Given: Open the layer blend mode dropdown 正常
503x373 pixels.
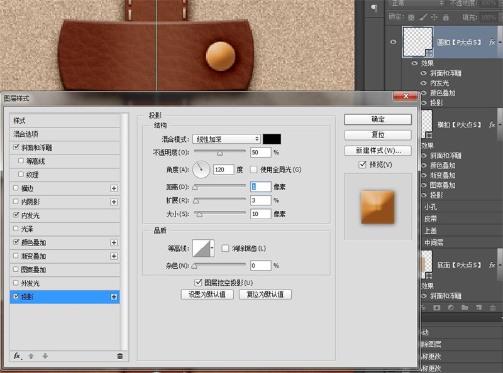Looking at the screenshot, I should (416, 3).
